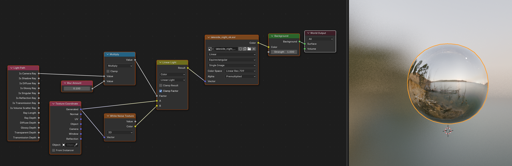Open the World Output target All dropdown
Viewport: 512px width, 166px height.
(x=320, y=39)
